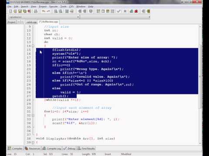
Task: Click the gray X stop icon
Action: (x=125, y=11)
